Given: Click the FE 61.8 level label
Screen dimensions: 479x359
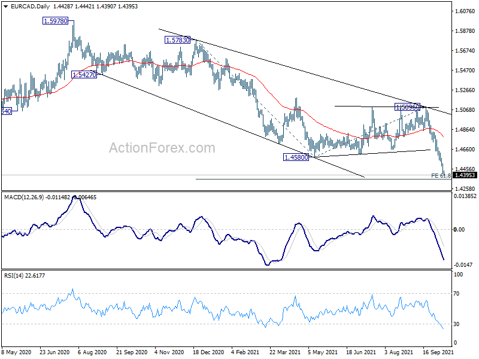Looking at the screenshot, I should coord(441,175).
